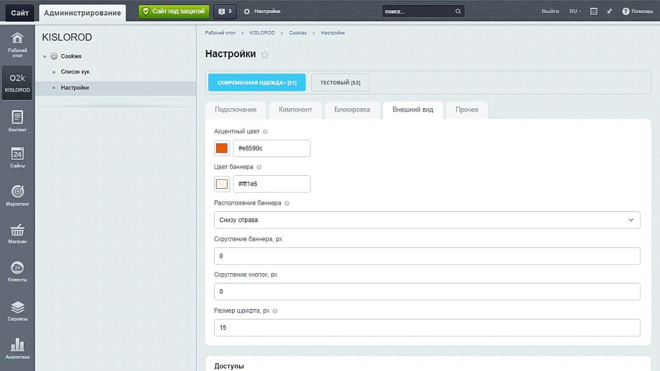The width and height of the screenshot is (660, 371).
Task: Click the panel layout icon next to RU
Action: (594, 12)
